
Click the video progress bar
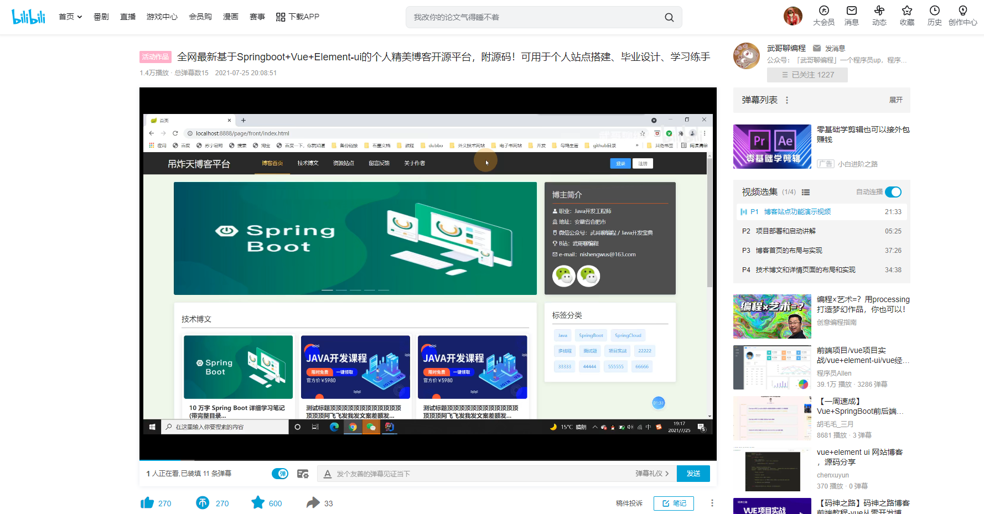tap(428, 460)
